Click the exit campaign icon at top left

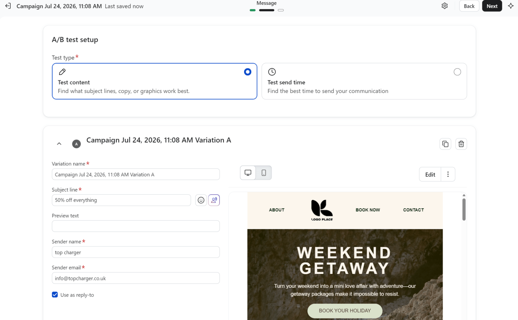pyautogui.click(x=8, y=6)
